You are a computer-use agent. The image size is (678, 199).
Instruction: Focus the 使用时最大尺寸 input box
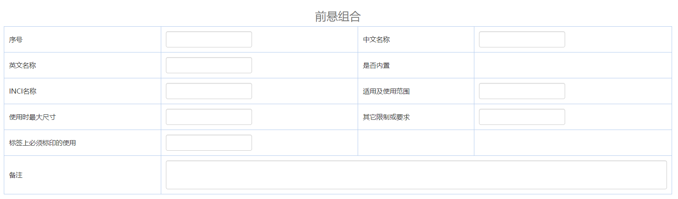[209, 117]
